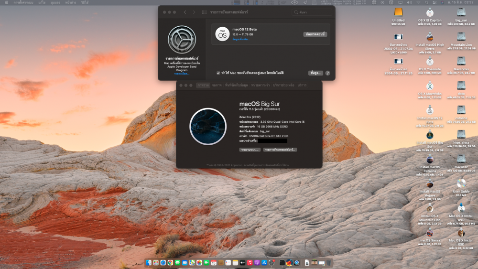Open Podcasts from the Dock
The image size is (478, 269).
tap(257, 263)
